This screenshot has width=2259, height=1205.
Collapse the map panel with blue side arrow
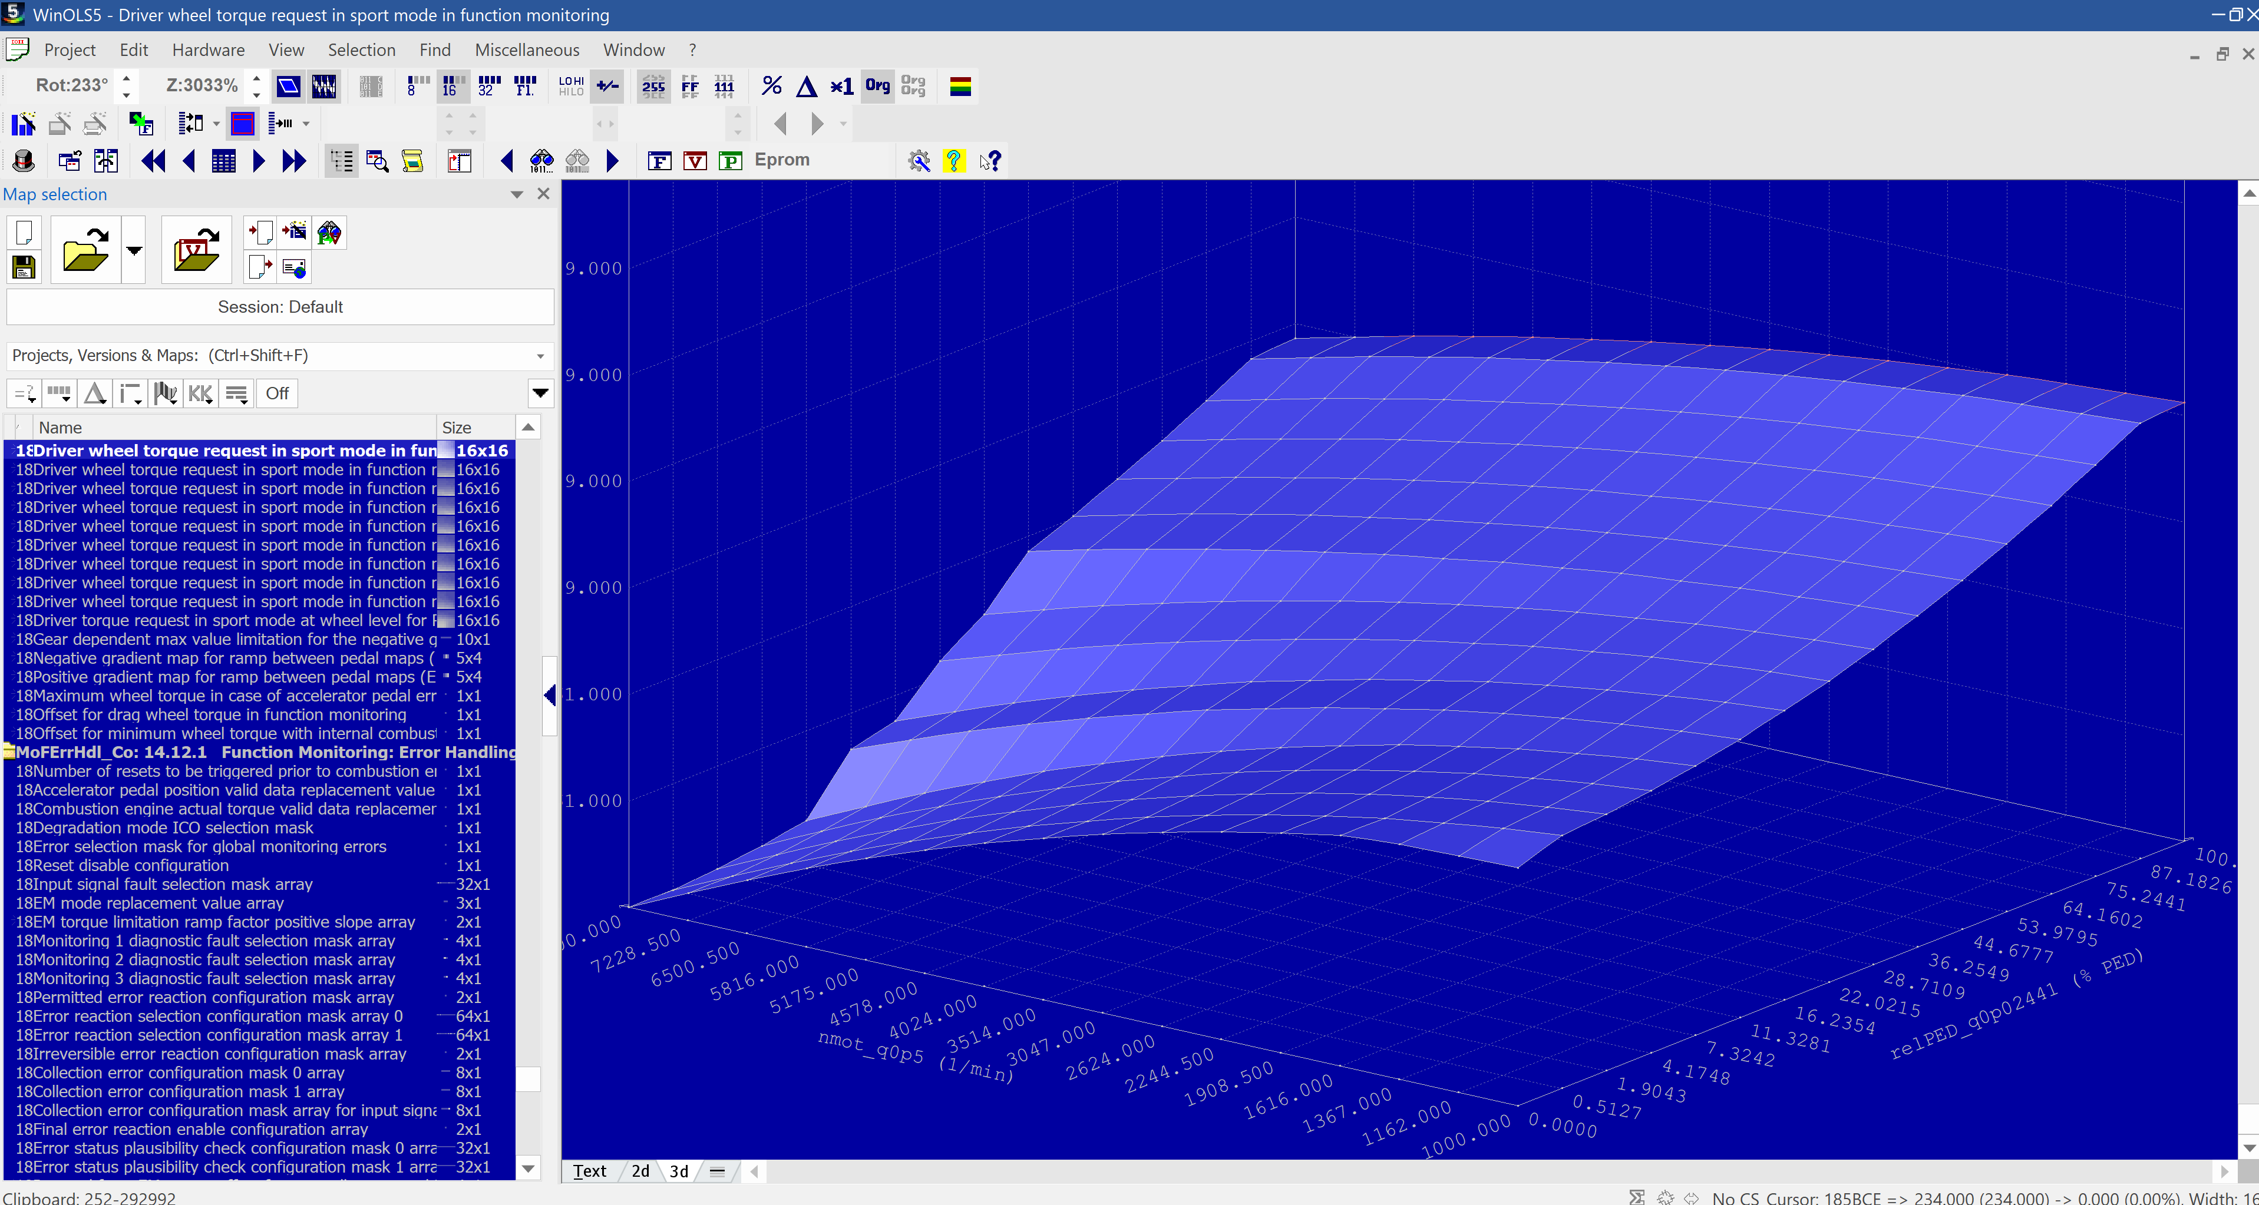[x=550, y=696]
